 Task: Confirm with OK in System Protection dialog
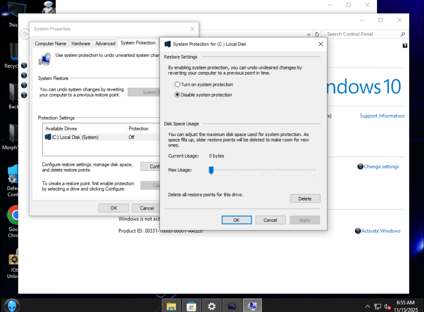(x=237, y=220)
